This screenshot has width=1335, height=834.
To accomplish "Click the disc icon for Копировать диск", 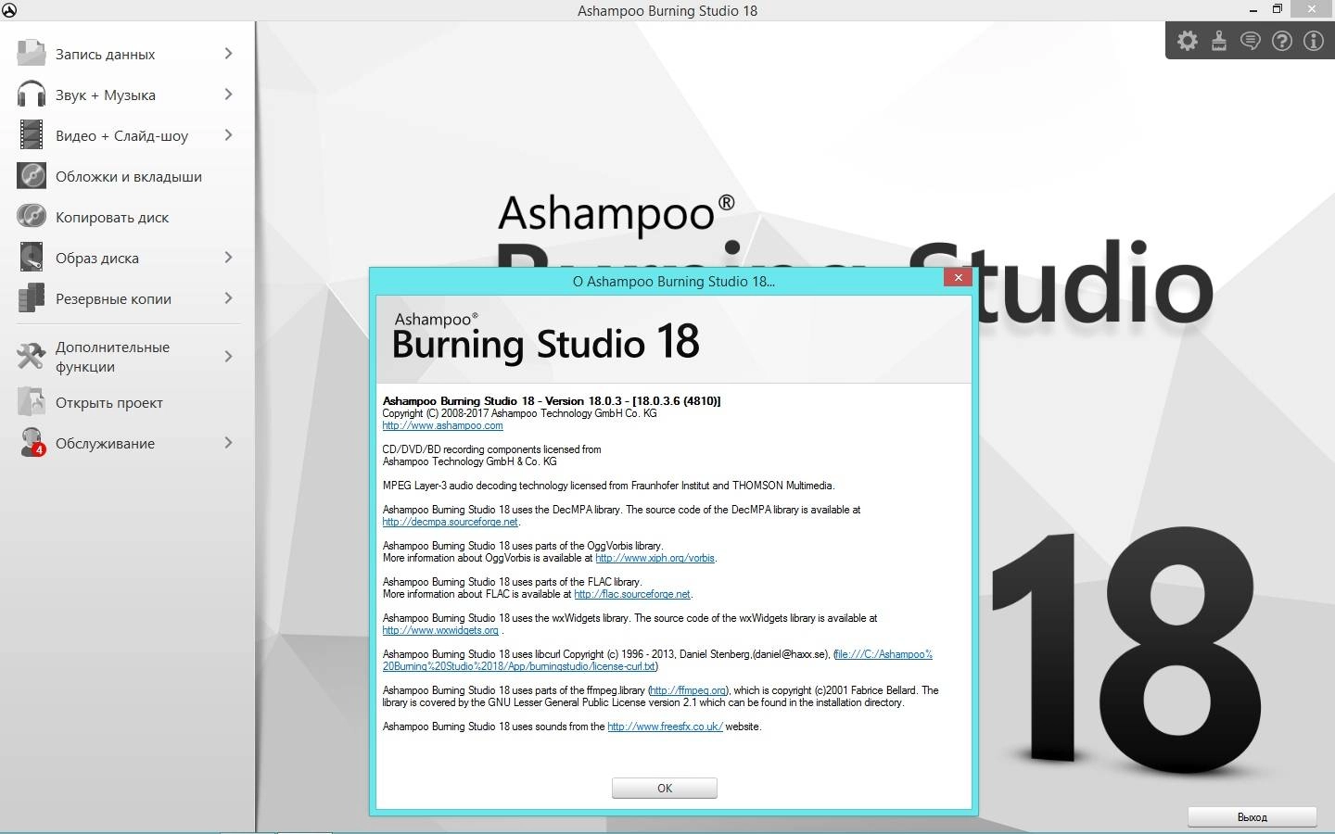I will click(32, 216).
